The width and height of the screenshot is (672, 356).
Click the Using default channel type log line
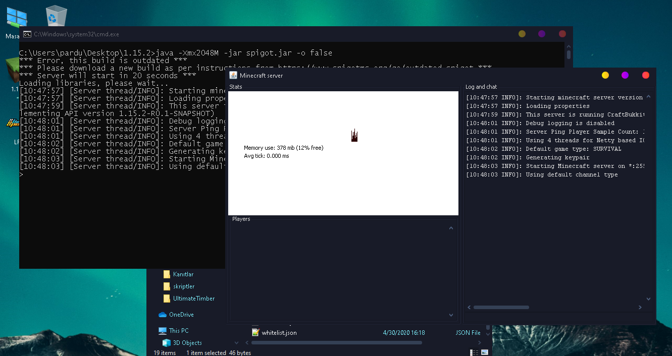[x=542, y=174]
